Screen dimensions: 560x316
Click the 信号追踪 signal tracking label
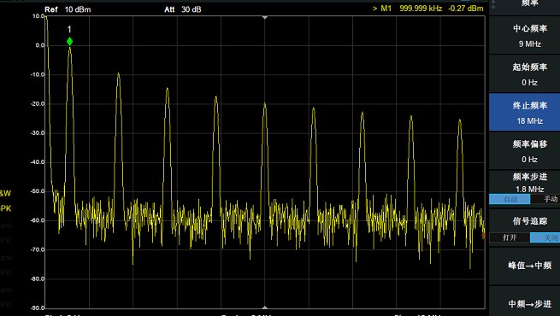[529, 221]
